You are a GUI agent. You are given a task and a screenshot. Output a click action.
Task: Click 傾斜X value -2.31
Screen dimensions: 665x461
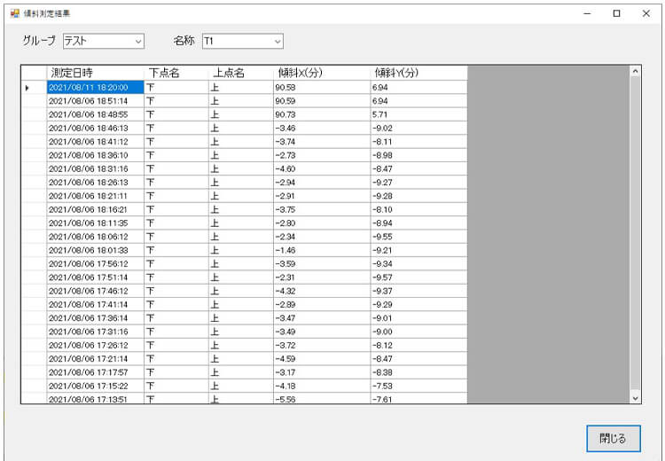[x=322, y=277]
